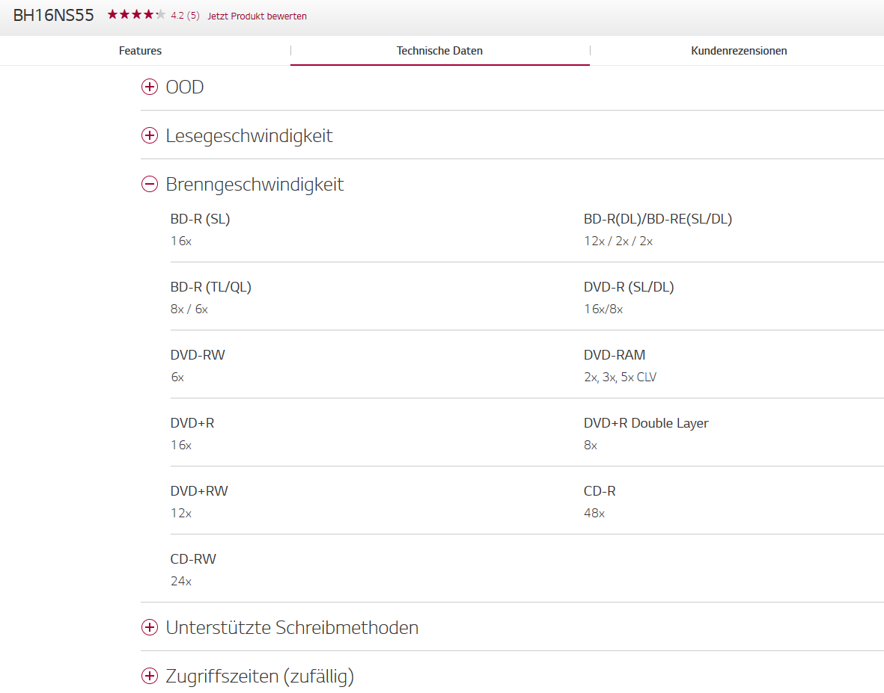Click the Zugriffszeiten (zufällig) heading text
The height and width of the screenshot is (693, 884).
[x=260, y=676]
